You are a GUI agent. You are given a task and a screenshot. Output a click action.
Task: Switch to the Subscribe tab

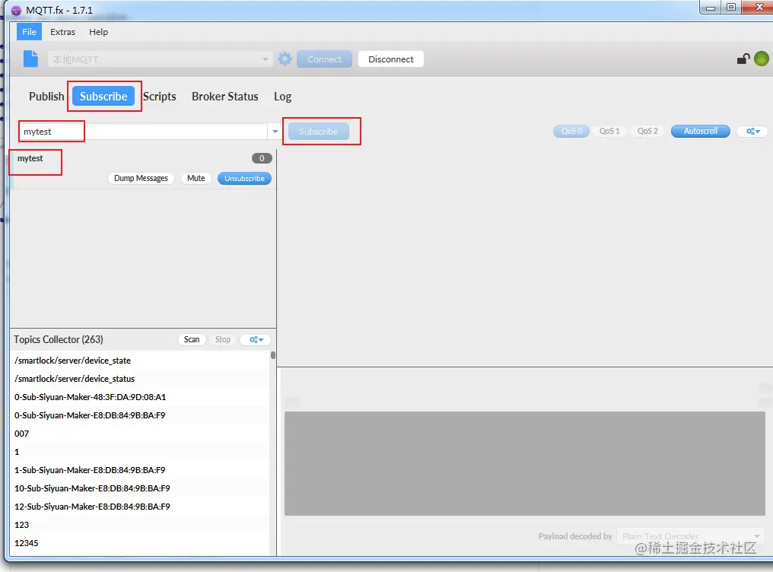[x=103, y=96]
